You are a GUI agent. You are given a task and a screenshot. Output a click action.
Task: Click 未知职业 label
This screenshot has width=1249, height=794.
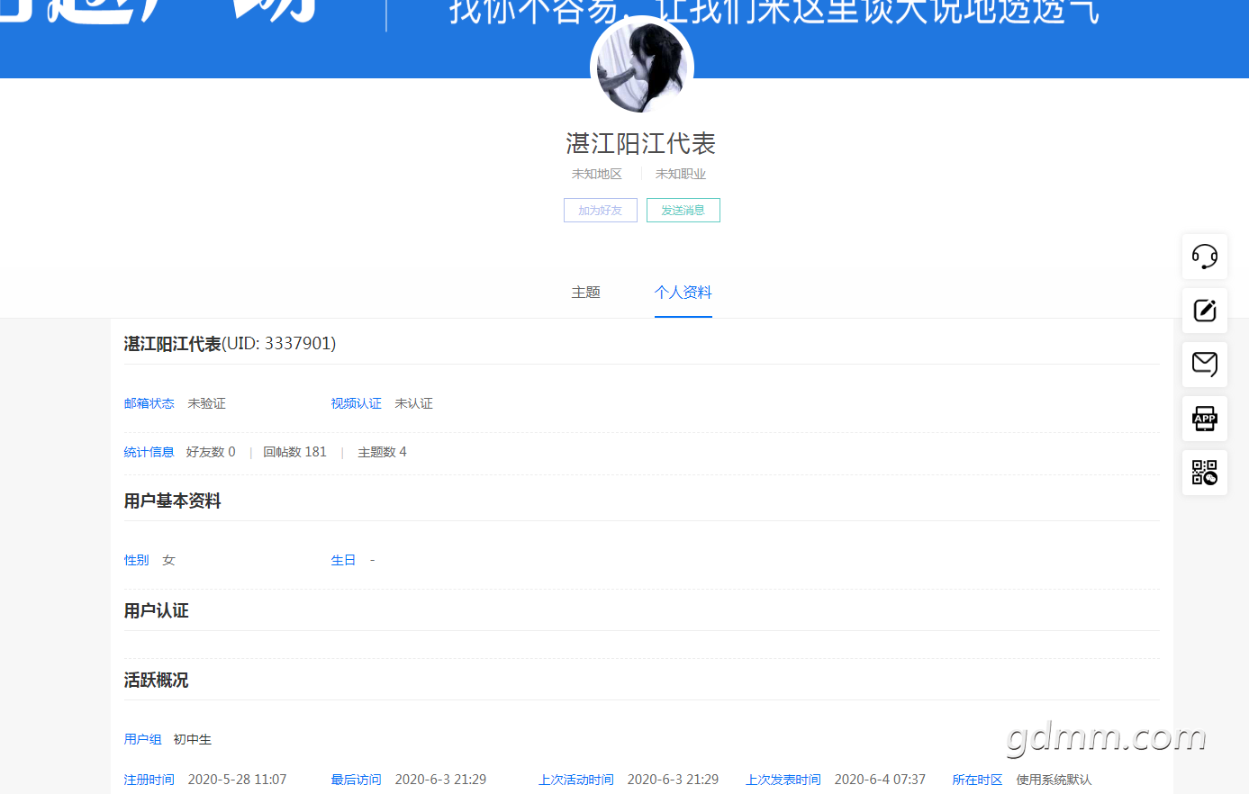coord(681,174)
